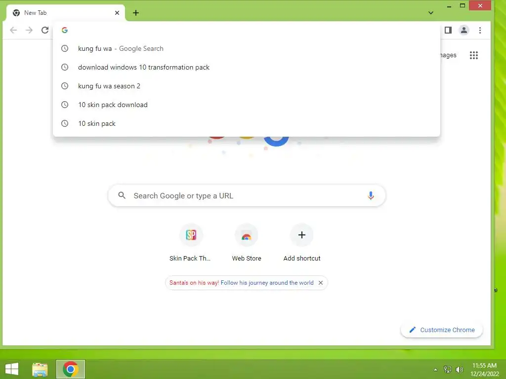Click the browser forward arrow
The image size is (506, 379).
[29, 30]
